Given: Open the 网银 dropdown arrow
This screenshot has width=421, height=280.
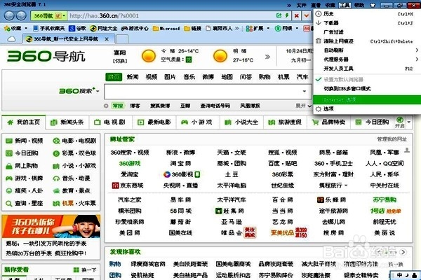Looking at the screenshot, I should 297,28.
